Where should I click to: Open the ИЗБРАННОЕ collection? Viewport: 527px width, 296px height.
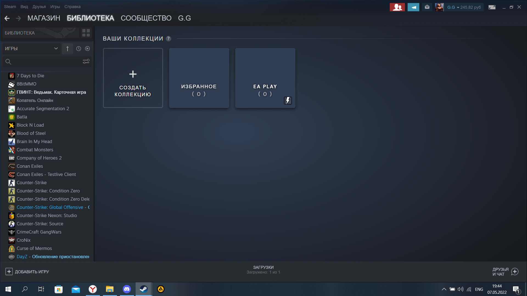[199, 78]
